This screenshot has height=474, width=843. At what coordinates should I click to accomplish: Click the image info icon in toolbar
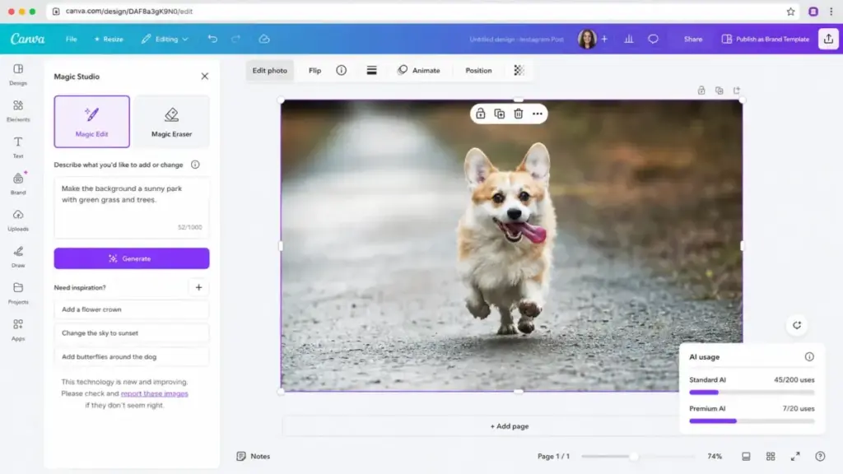coord(342,71)
